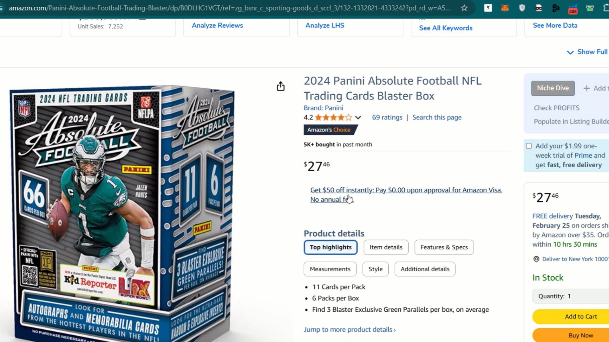The width and height of the screenshot is (609, 342).
Task: Open the Measurements tab
Action: (x=330, y=269)
